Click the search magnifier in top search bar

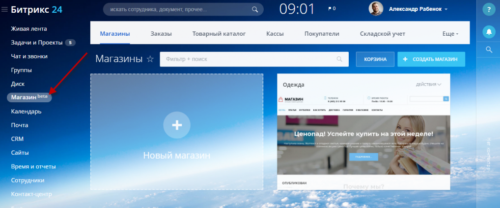[255, 9]
